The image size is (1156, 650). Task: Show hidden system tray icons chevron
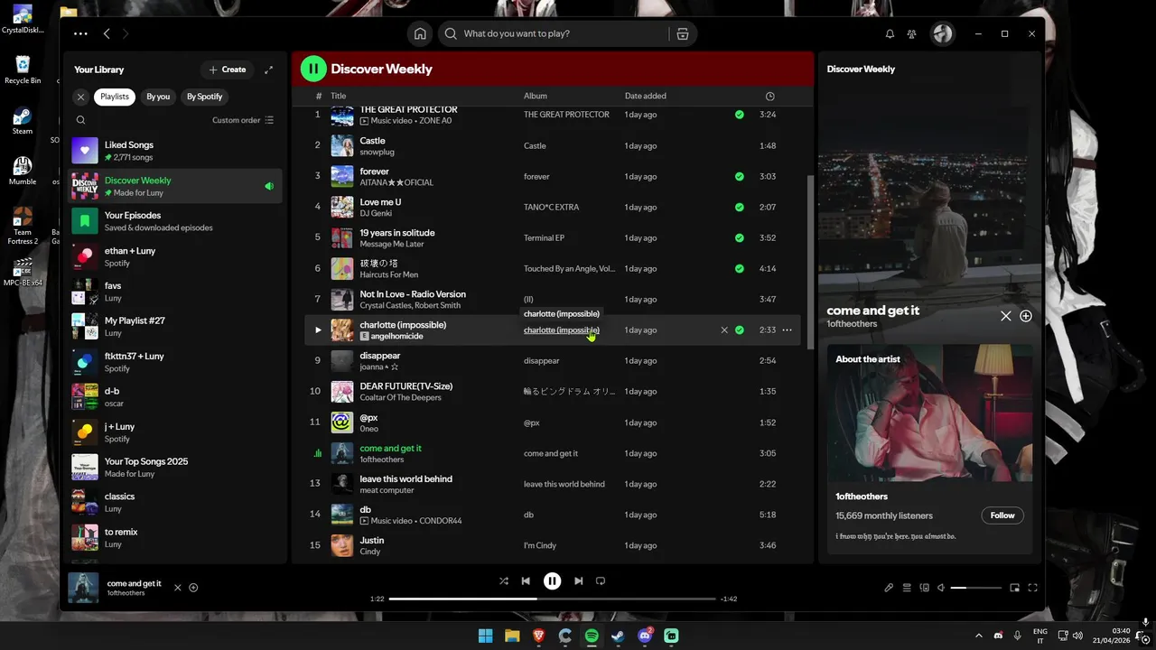coord(979,636)
